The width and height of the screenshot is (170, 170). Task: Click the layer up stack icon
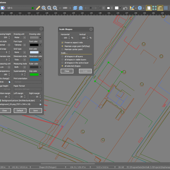point(81,8)
